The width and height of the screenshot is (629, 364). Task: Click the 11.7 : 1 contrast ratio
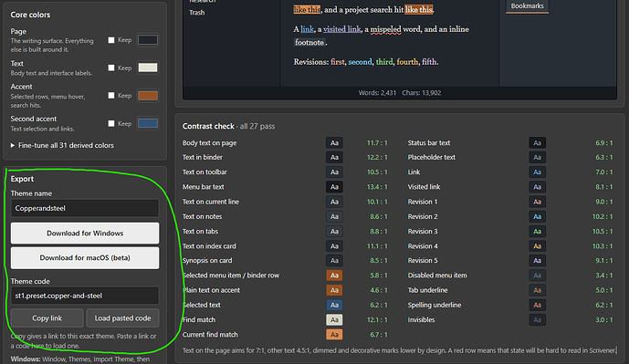coord(377,142)
